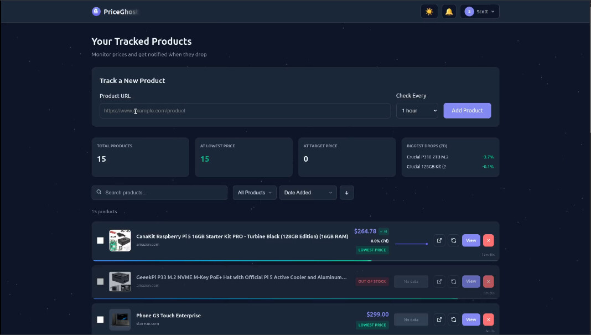Delete the CanaKit Raspberry Pi product
The width and height of the screenshot is (591, 335).
488,241
